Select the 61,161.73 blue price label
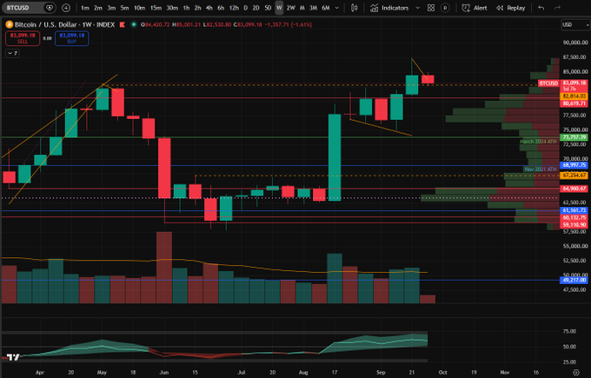Screen dimensions: 591x378 (x=574, y=210)
